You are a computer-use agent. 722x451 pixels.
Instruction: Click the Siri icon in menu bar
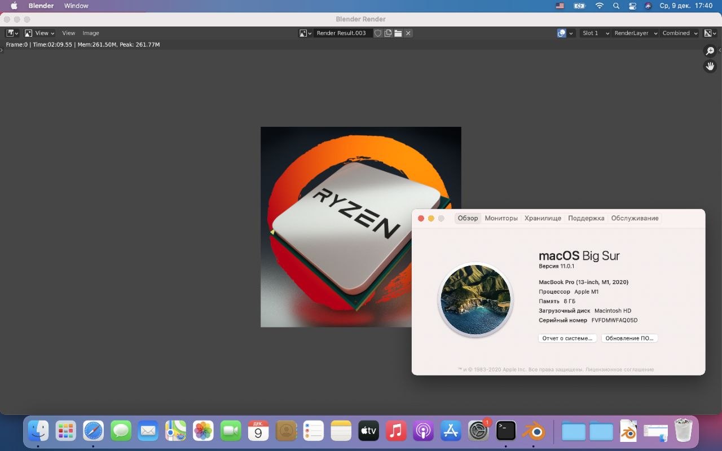(x=648, y=6)
